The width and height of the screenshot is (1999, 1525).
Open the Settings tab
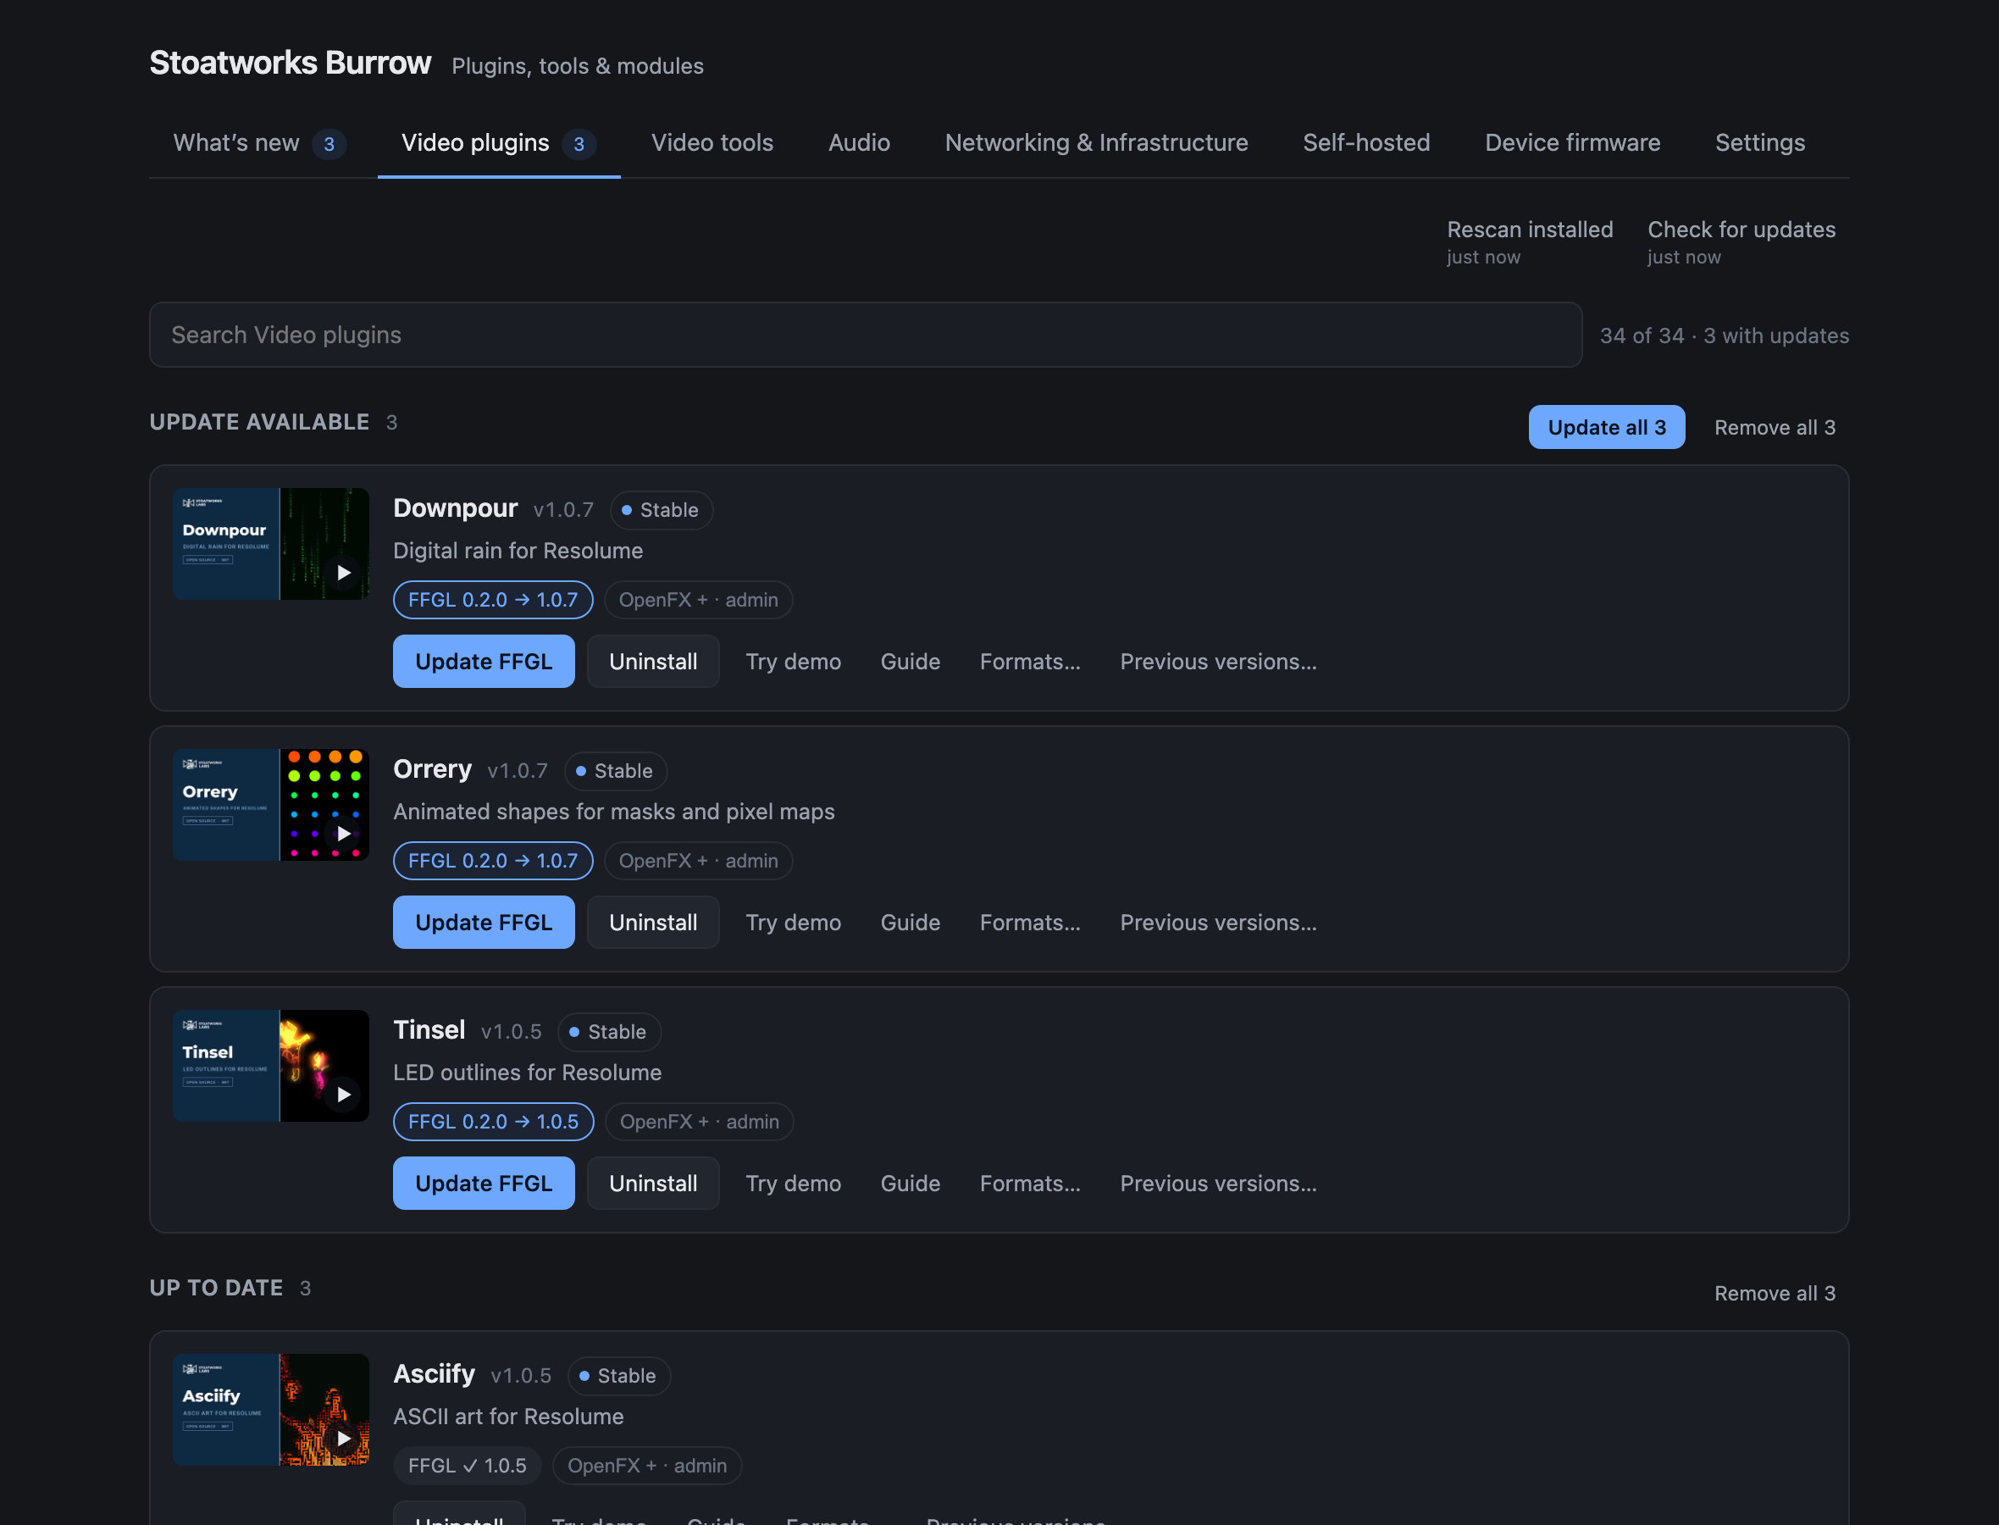[1759, 143]
